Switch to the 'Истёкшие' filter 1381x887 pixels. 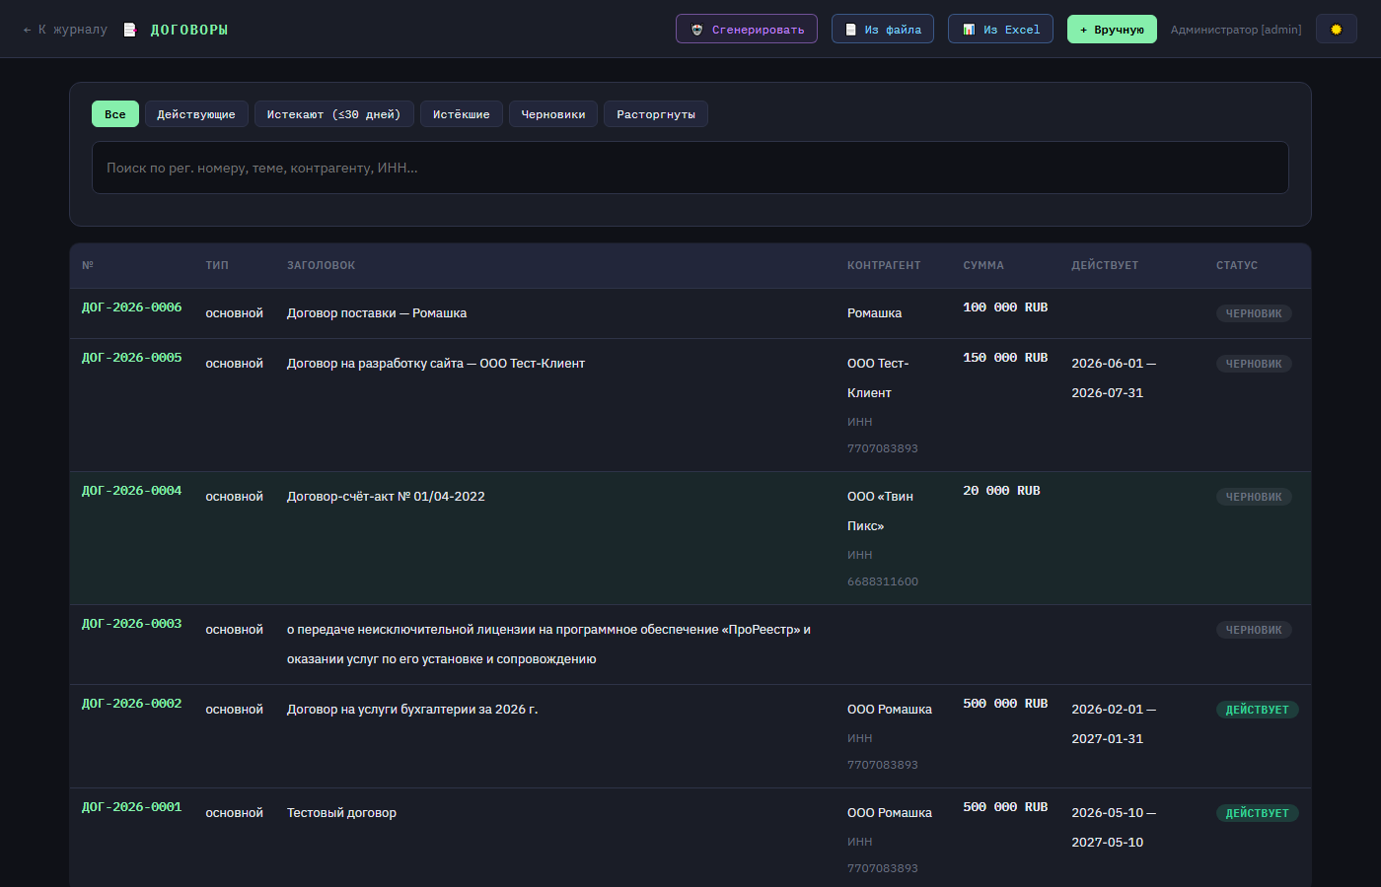point(462,114)
